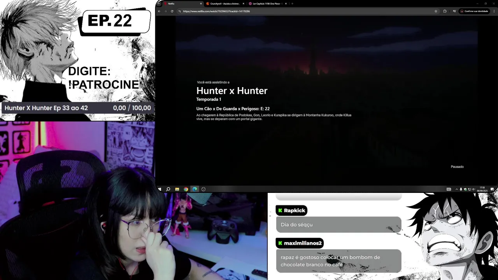Click the episode synopsis about República de Padokea
The image size is (498, 280).
pos(274,117)
